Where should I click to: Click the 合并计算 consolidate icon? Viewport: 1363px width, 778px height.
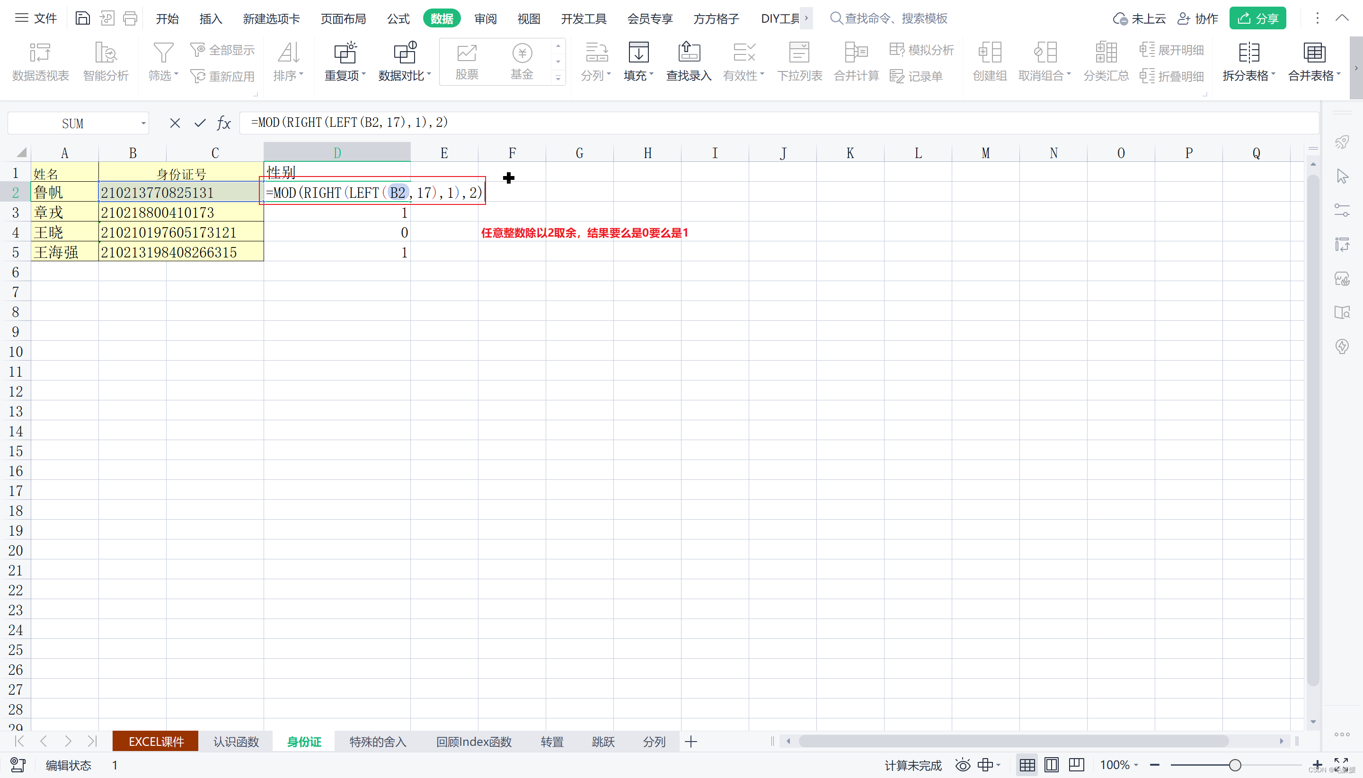(x=857, y=62)
